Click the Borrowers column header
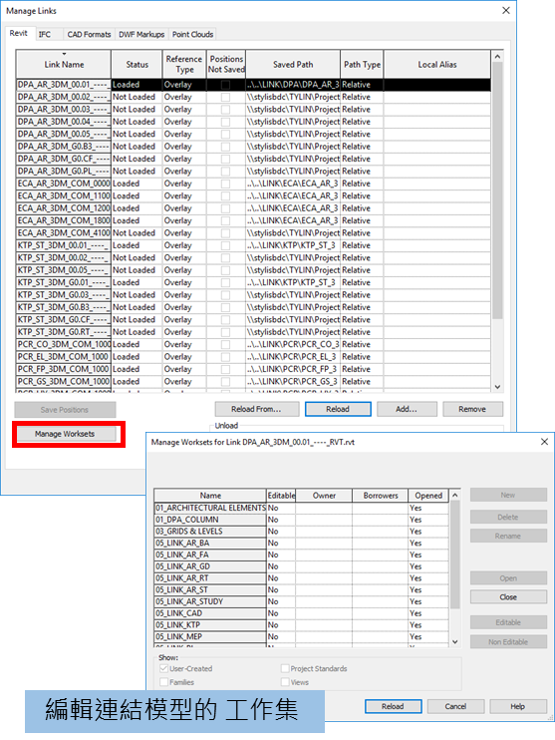555x740 pixels. (x=380, y=496)
